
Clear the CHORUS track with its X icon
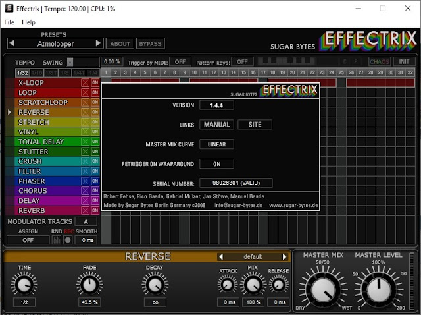pyautogui.click(x=86, y=190)
